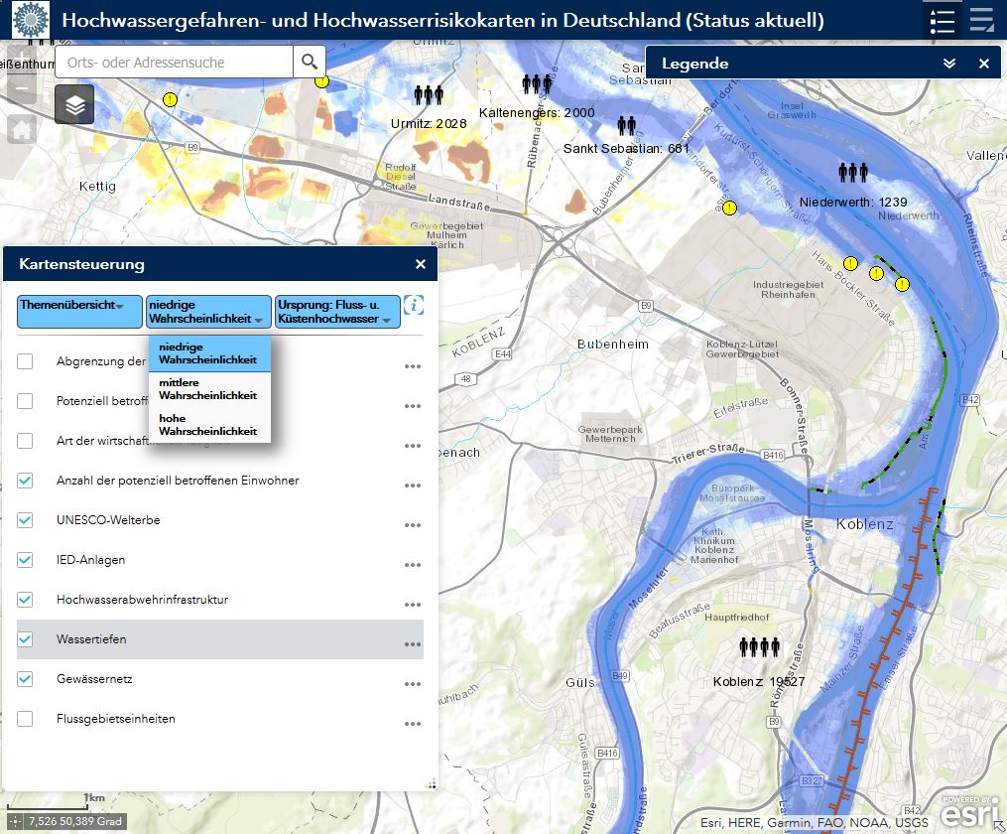Open the Ursprung: Fluss- u. Küstenhochwasser dropdown
Viewport: 1007px width, 834px height.
pos(338,312)
